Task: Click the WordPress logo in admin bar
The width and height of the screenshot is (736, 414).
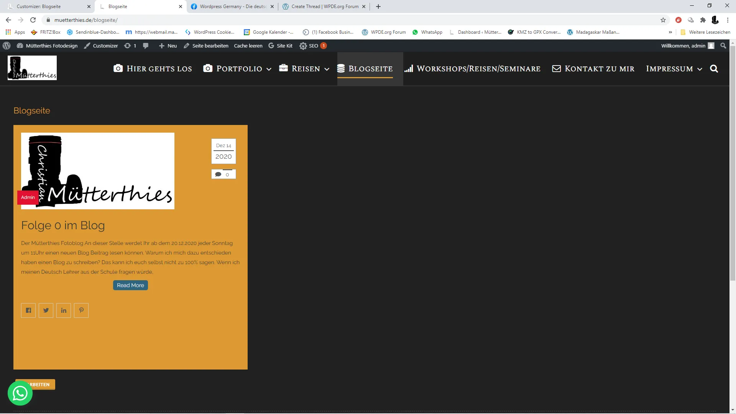Action: tap(7, 46)
